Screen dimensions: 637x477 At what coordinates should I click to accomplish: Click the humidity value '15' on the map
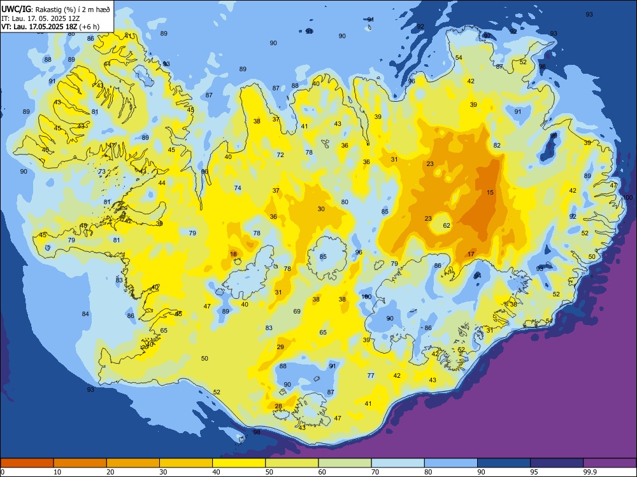coord(490,192)
